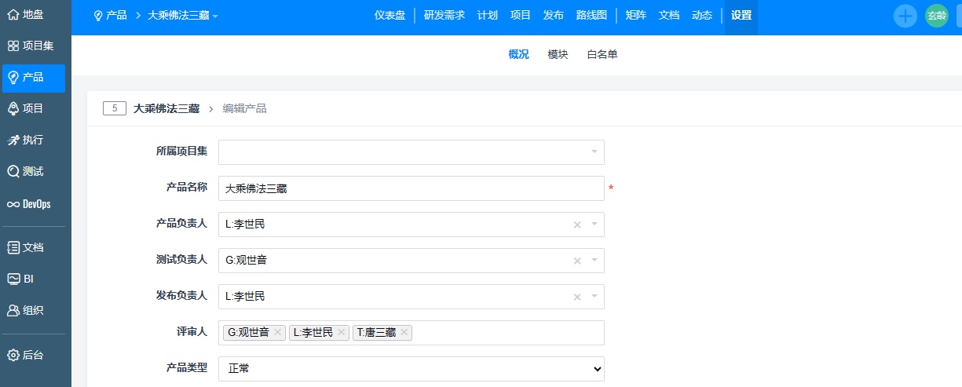
Task: Open the 测试 test icon in sidebar
Action: (x=13, y=171)
